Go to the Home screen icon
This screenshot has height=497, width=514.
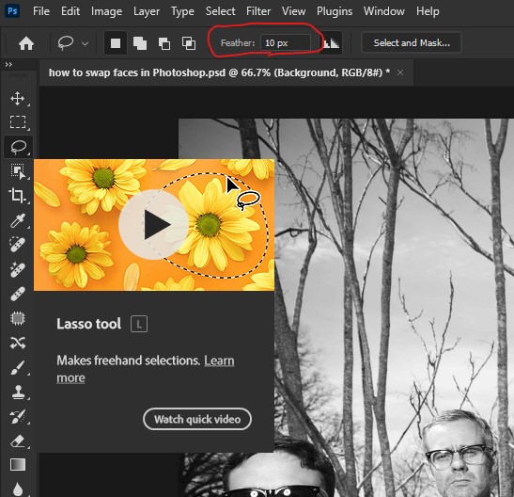pos(26,43)
